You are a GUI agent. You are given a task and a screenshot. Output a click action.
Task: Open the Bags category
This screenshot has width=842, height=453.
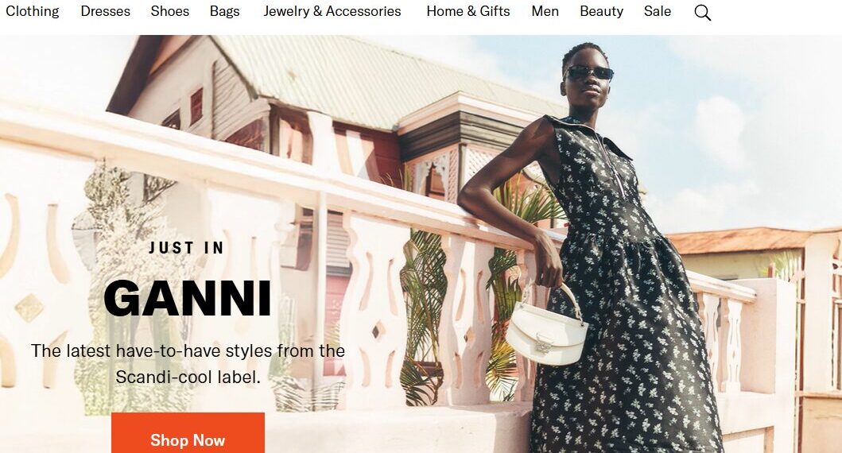224,11
